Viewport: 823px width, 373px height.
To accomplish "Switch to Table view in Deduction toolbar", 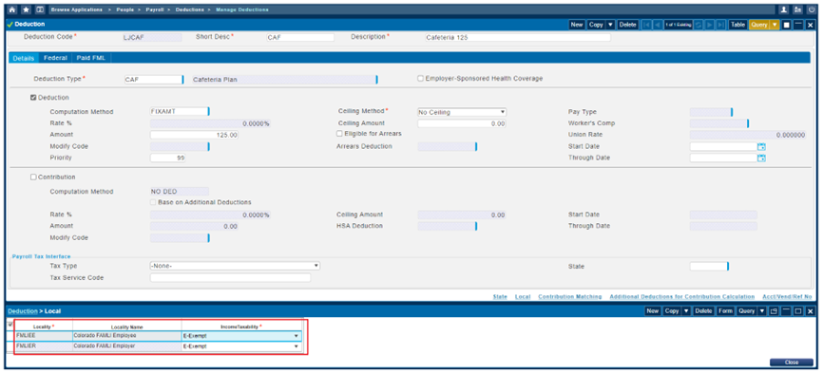I will coord(738,25).
